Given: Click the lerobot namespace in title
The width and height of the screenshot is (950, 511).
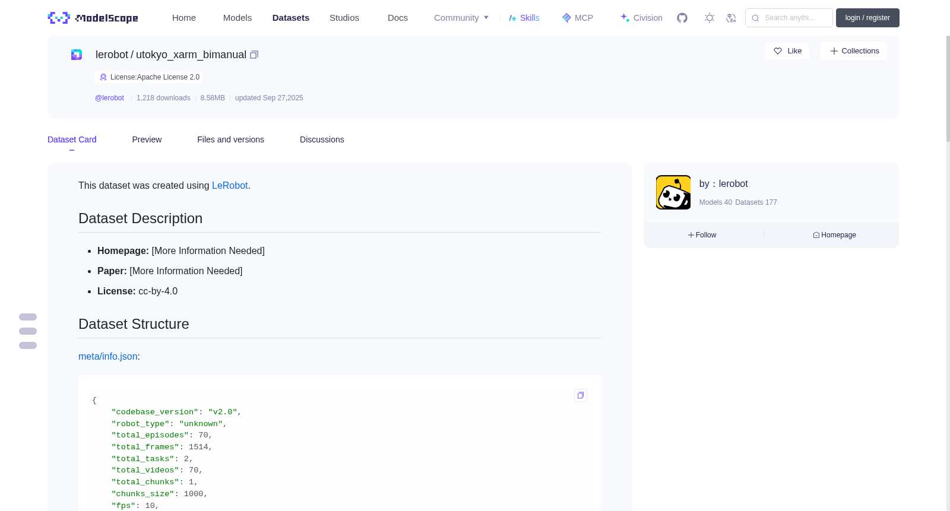Looking at the screenshot, I should point(112,55).
